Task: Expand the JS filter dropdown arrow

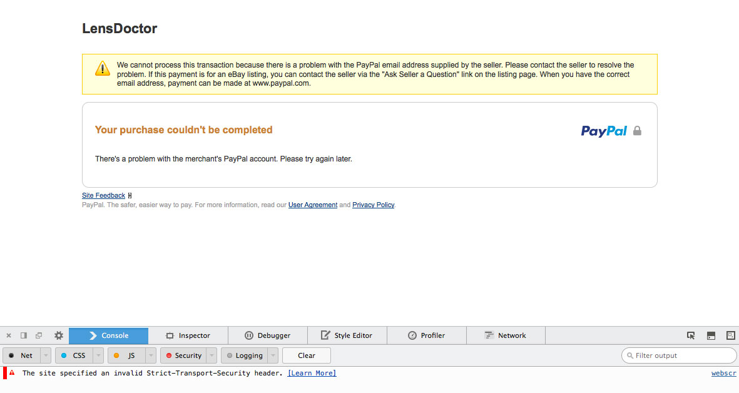Action: pos(151,355)
